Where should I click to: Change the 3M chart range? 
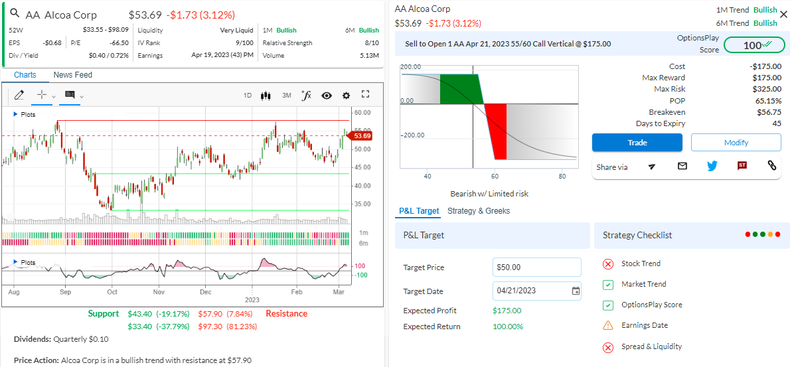(x=286, y=95)
